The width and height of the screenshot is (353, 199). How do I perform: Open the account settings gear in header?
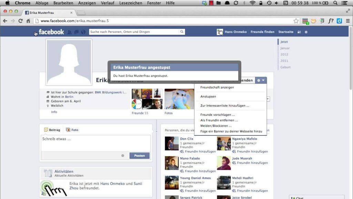pyautogui.click(x=306, y=32)
